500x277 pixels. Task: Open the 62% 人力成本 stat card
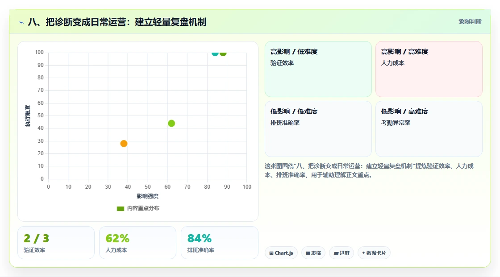[x=138, y=243]
